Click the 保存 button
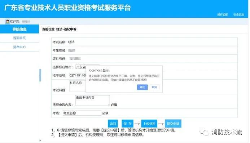 coord(127,124)
